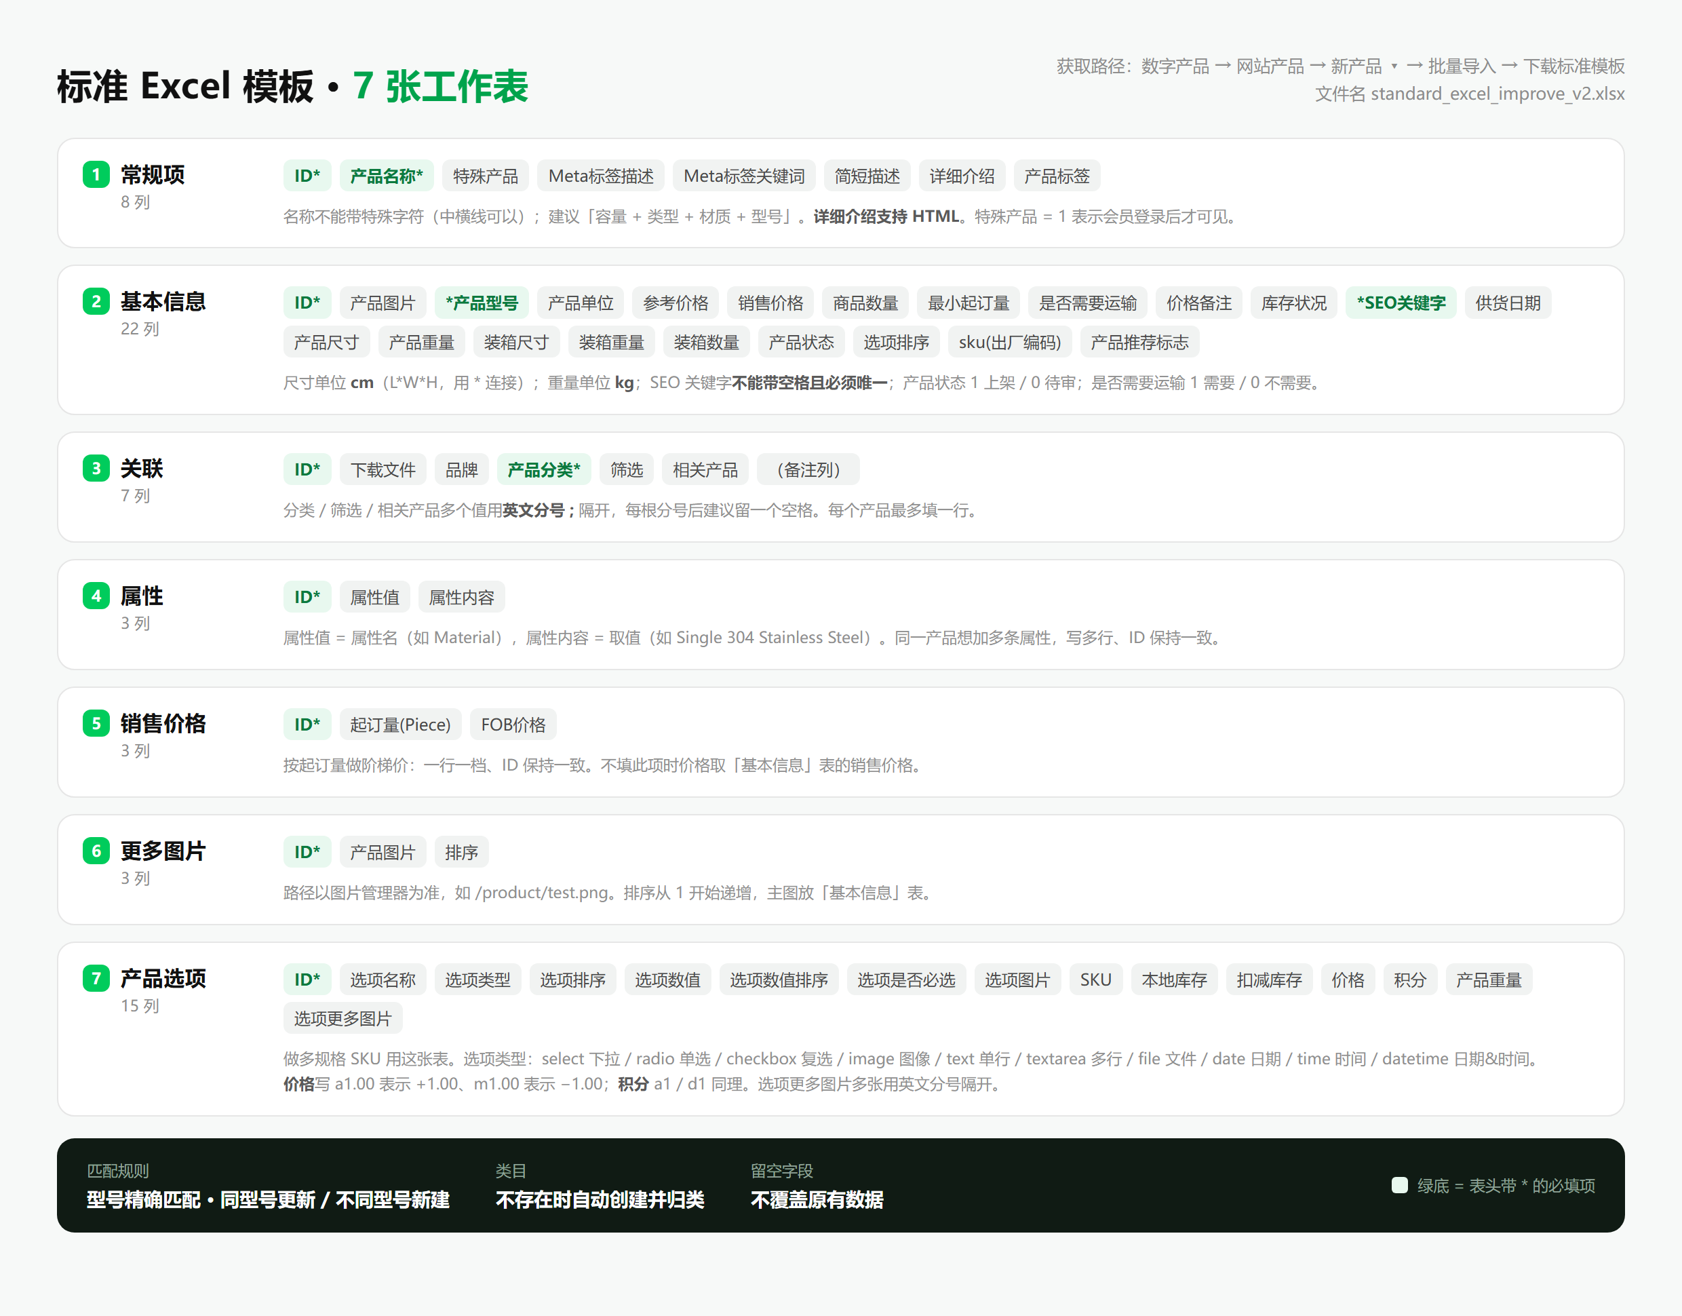Select the sku(出厂编码) tag

1010,342
